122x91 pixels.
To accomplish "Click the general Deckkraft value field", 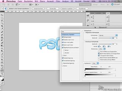I will (114, 38).
